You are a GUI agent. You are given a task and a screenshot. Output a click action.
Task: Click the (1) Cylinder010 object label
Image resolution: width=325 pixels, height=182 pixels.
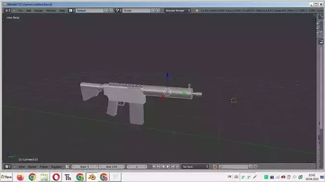coord(28,159)
